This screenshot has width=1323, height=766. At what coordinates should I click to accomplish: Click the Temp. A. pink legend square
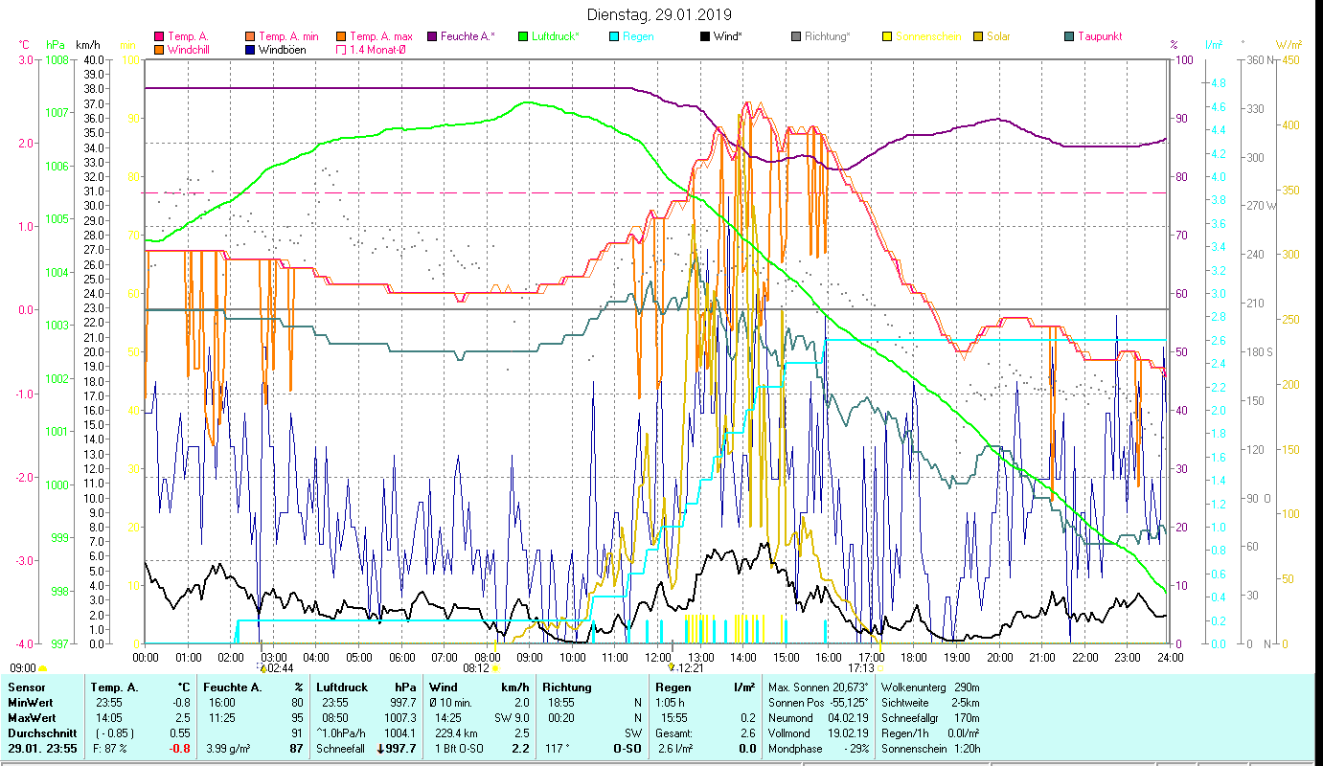[x=159, y=37]
